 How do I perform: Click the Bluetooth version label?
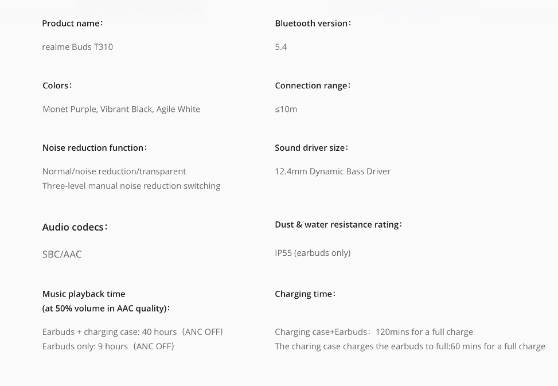[313, 24]
